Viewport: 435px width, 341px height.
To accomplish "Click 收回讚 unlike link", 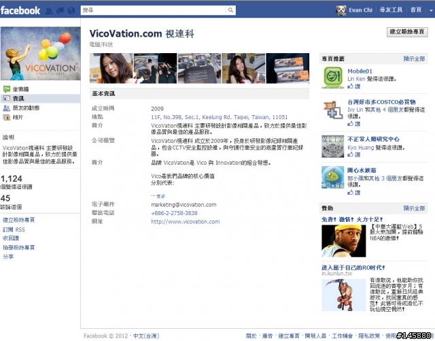I will (11, 238).
